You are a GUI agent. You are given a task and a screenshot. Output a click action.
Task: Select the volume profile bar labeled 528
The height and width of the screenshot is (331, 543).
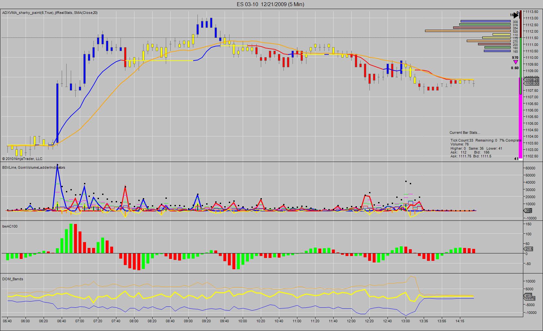[468, 31]
